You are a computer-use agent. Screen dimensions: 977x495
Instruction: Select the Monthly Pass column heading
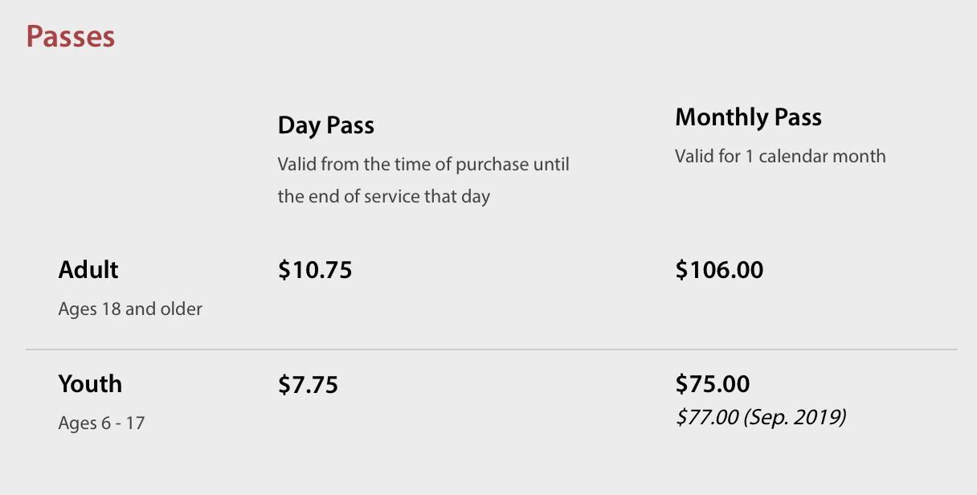click(748, 117)
